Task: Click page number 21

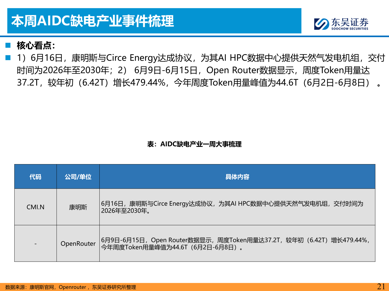Action: [381, 286]
